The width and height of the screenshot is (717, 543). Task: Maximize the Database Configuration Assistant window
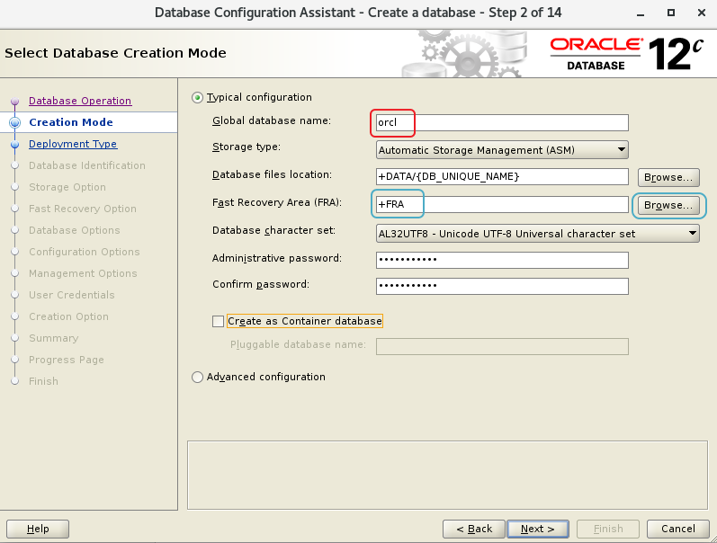[671, 13]
